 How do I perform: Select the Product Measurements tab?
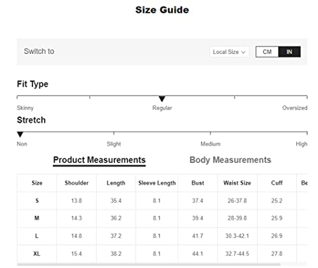(x=99, y=160)
